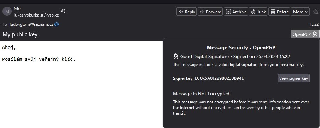Click recipient ludwigtom@seznam.cz

click(31, 24)
